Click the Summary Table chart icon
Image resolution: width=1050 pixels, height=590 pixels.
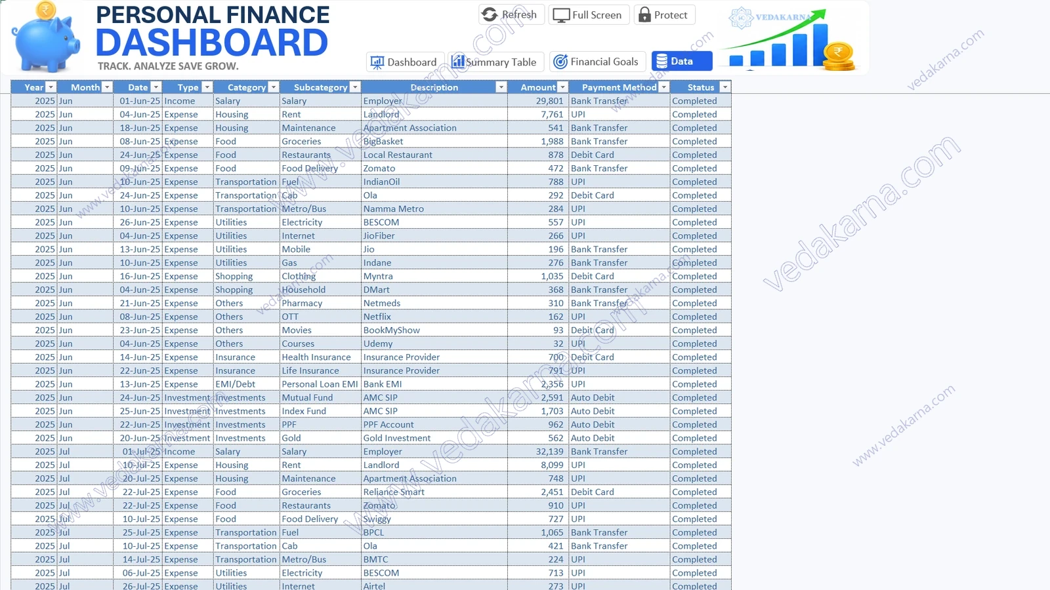pyautogui.click(x=458, y=61)
